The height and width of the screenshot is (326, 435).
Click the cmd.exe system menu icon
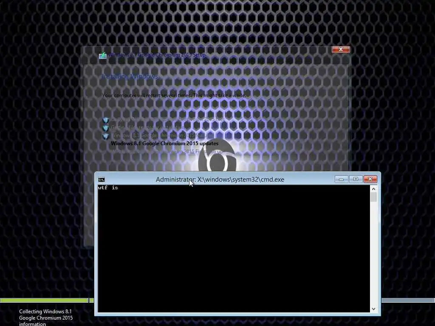click(x=102, y=180)
